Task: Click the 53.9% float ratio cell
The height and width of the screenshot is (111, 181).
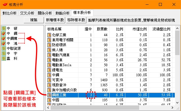Action: 166,95
